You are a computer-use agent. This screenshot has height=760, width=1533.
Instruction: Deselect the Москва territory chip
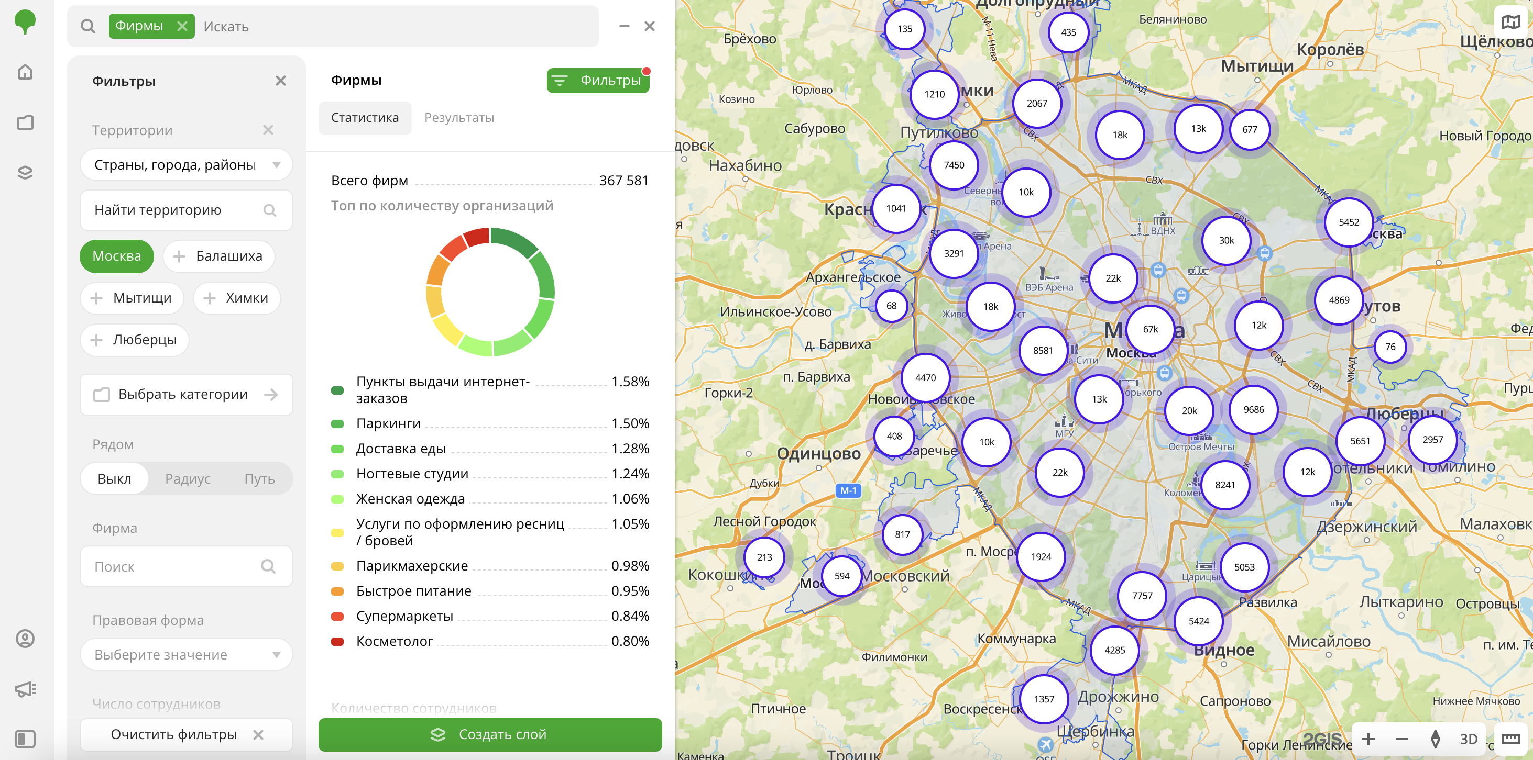point(117,256)
